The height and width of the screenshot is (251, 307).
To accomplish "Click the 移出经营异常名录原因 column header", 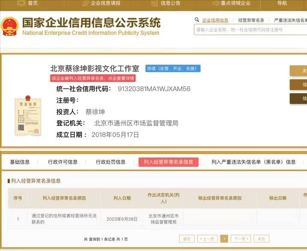I will 220,198.
